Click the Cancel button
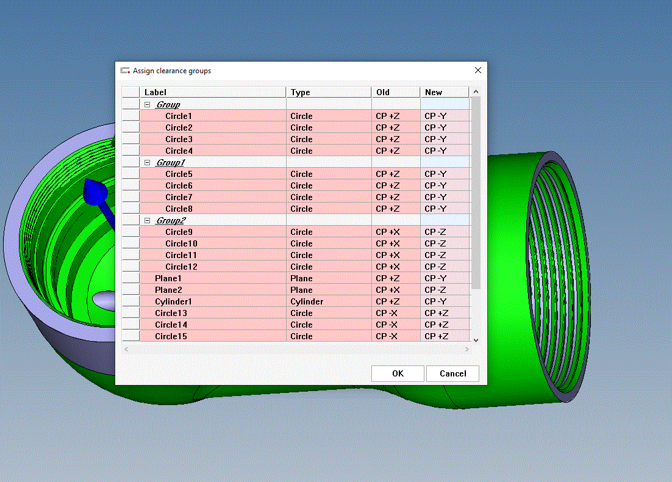Image resolution: width=672 pixels, height=482 pixels. (x=452, y=373)
